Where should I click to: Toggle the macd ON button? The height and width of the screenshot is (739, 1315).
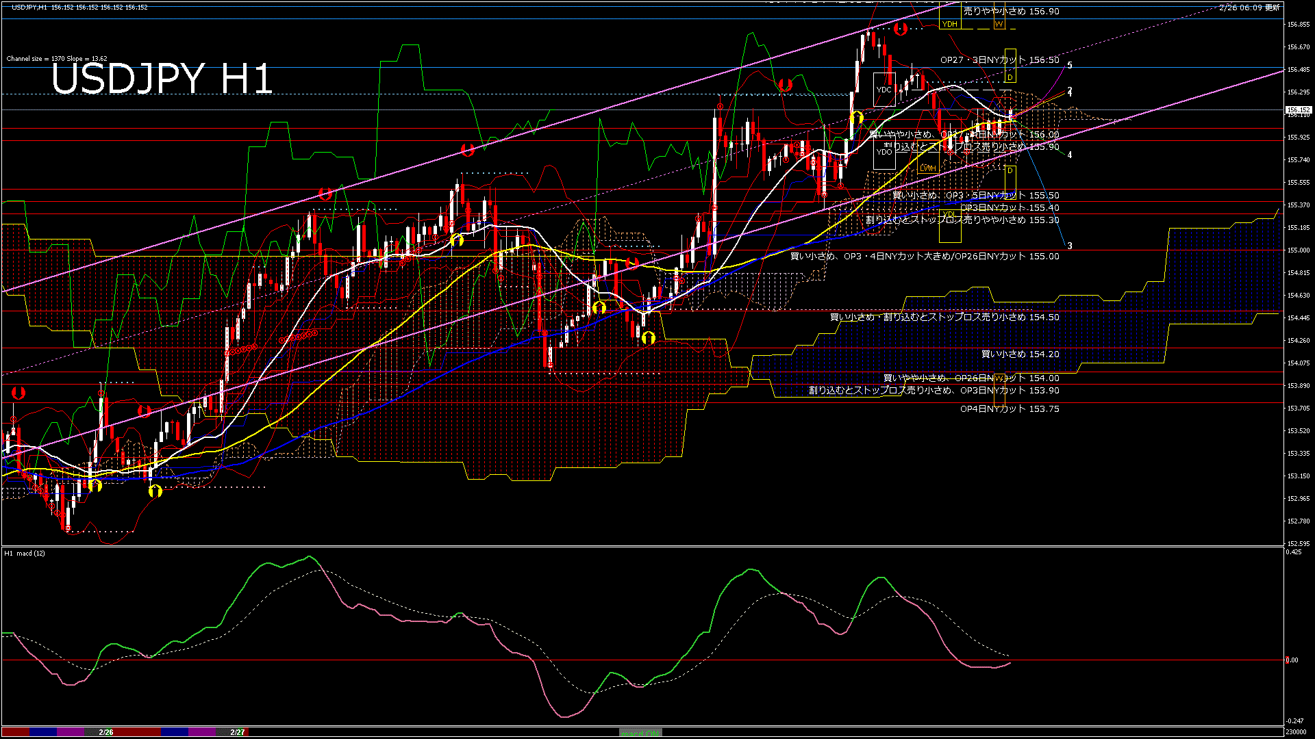tap(640, 732)
